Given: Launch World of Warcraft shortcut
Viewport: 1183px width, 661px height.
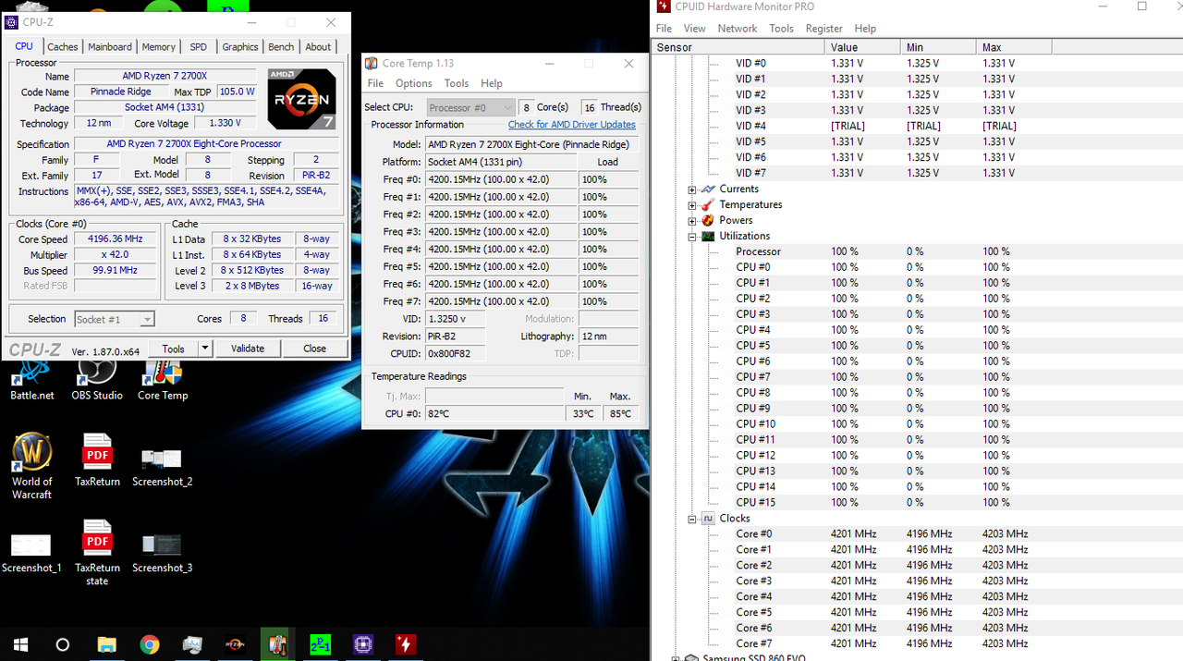Looking at the screenshot, I should click(32, 467).
